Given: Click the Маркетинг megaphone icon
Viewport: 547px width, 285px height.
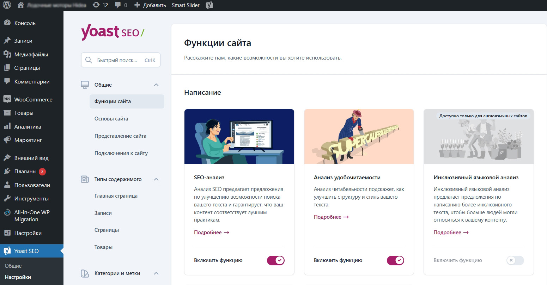Looking at the screenshot, I should point(7,140).
